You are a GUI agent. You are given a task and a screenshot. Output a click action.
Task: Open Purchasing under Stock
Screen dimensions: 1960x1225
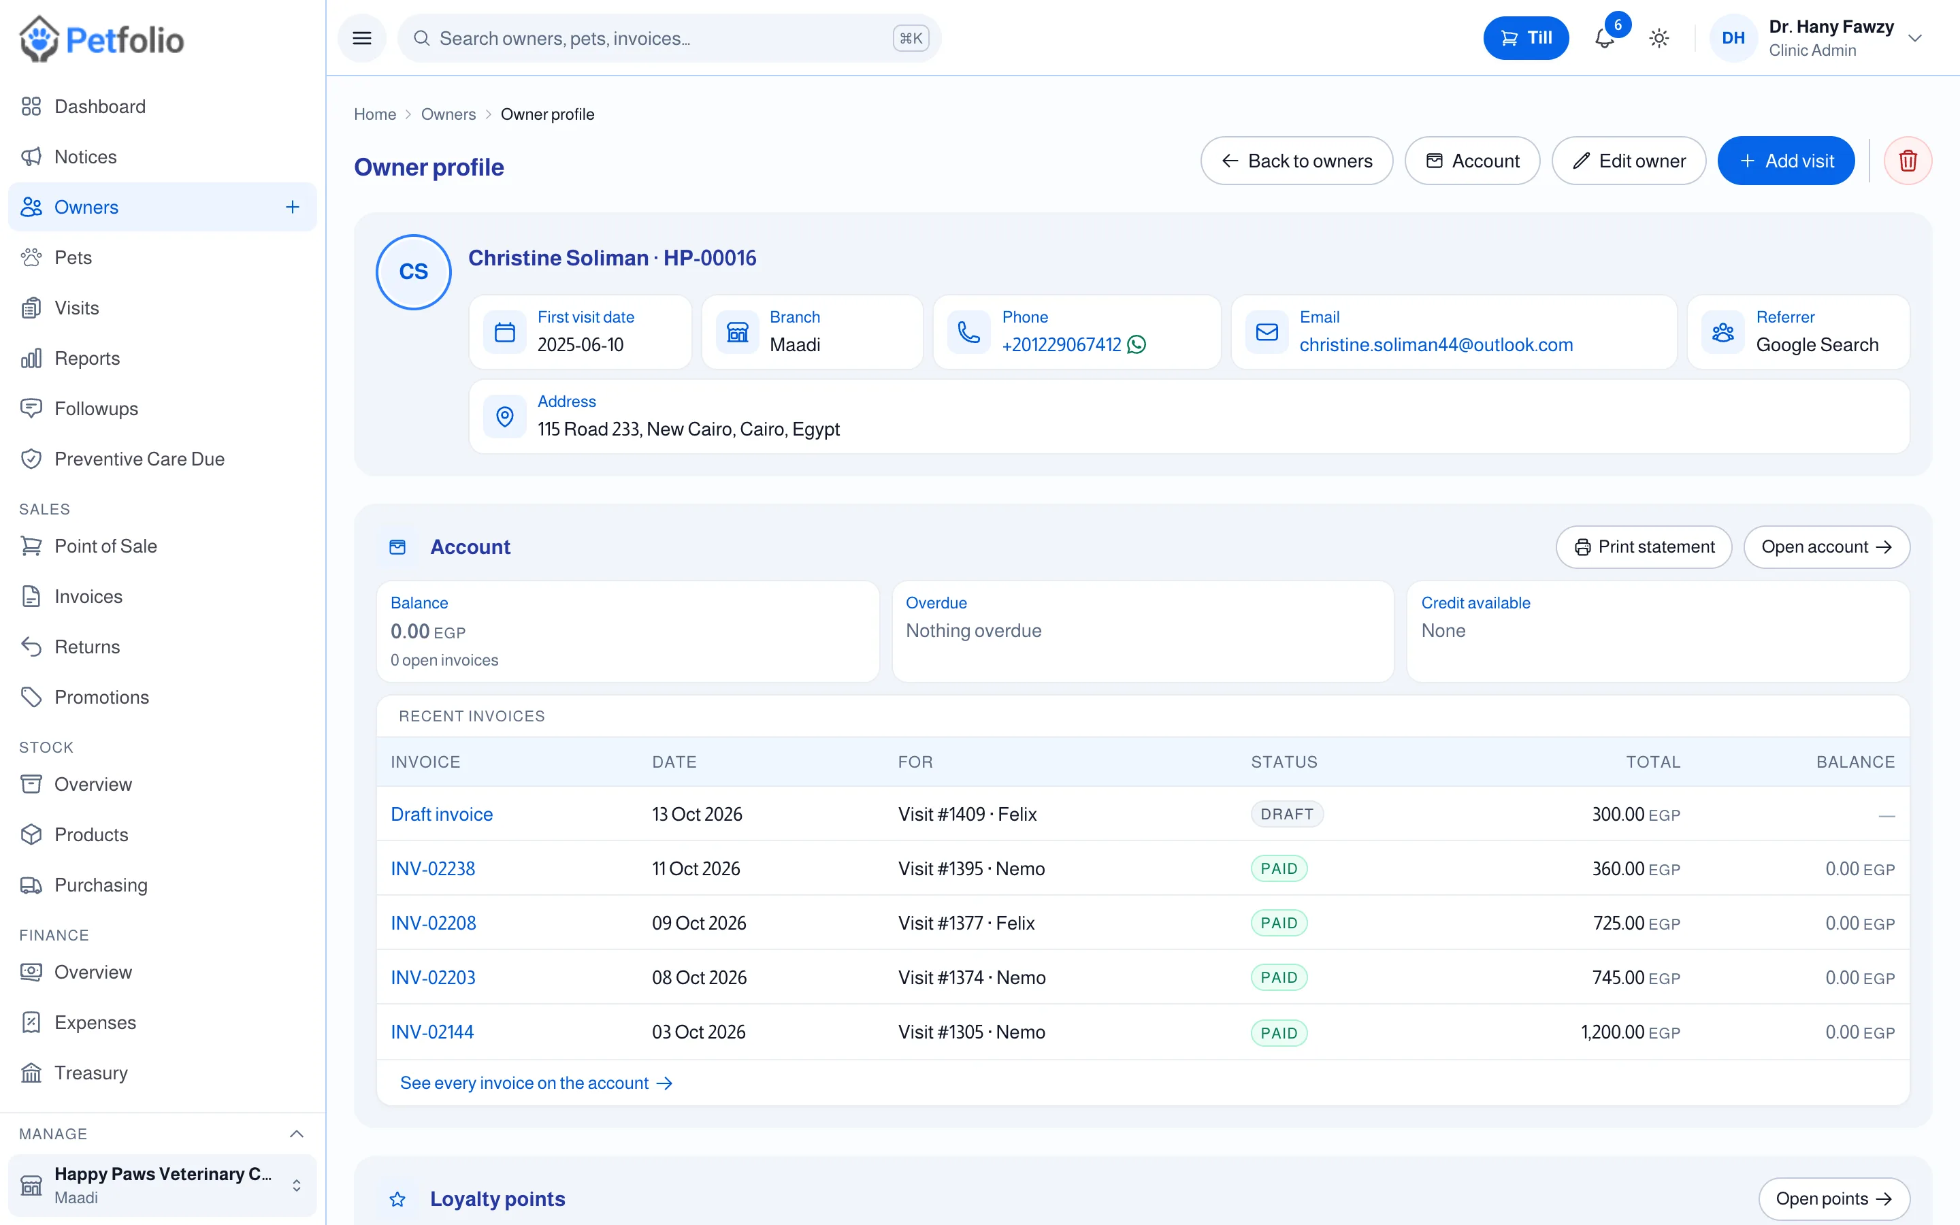tap(162, 885)
